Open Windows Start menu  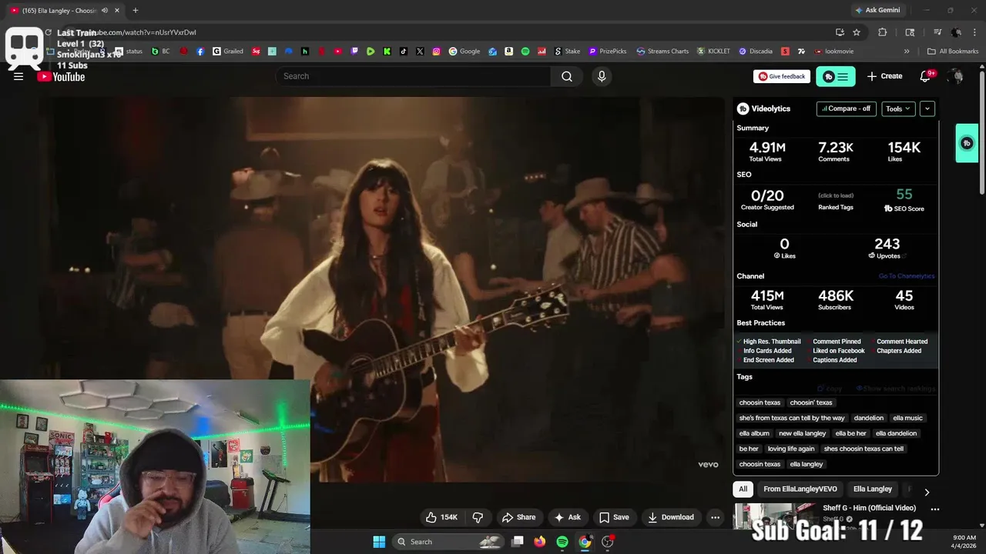[379, 542]
